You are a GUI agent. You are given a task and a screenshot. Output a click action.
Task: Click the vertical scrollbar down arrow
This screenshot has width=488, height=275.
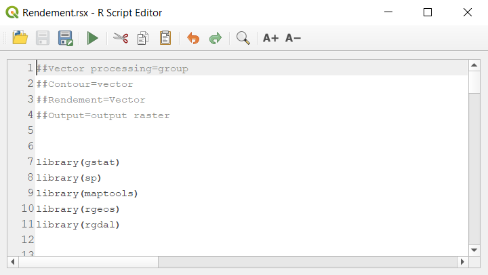pos(474,250)
